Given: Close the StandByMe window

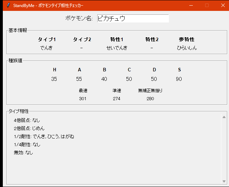Looking at the screenshot, I should [223, 5].
